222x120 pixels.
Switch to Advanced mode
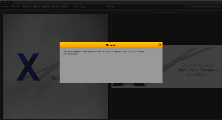[15, 7]
